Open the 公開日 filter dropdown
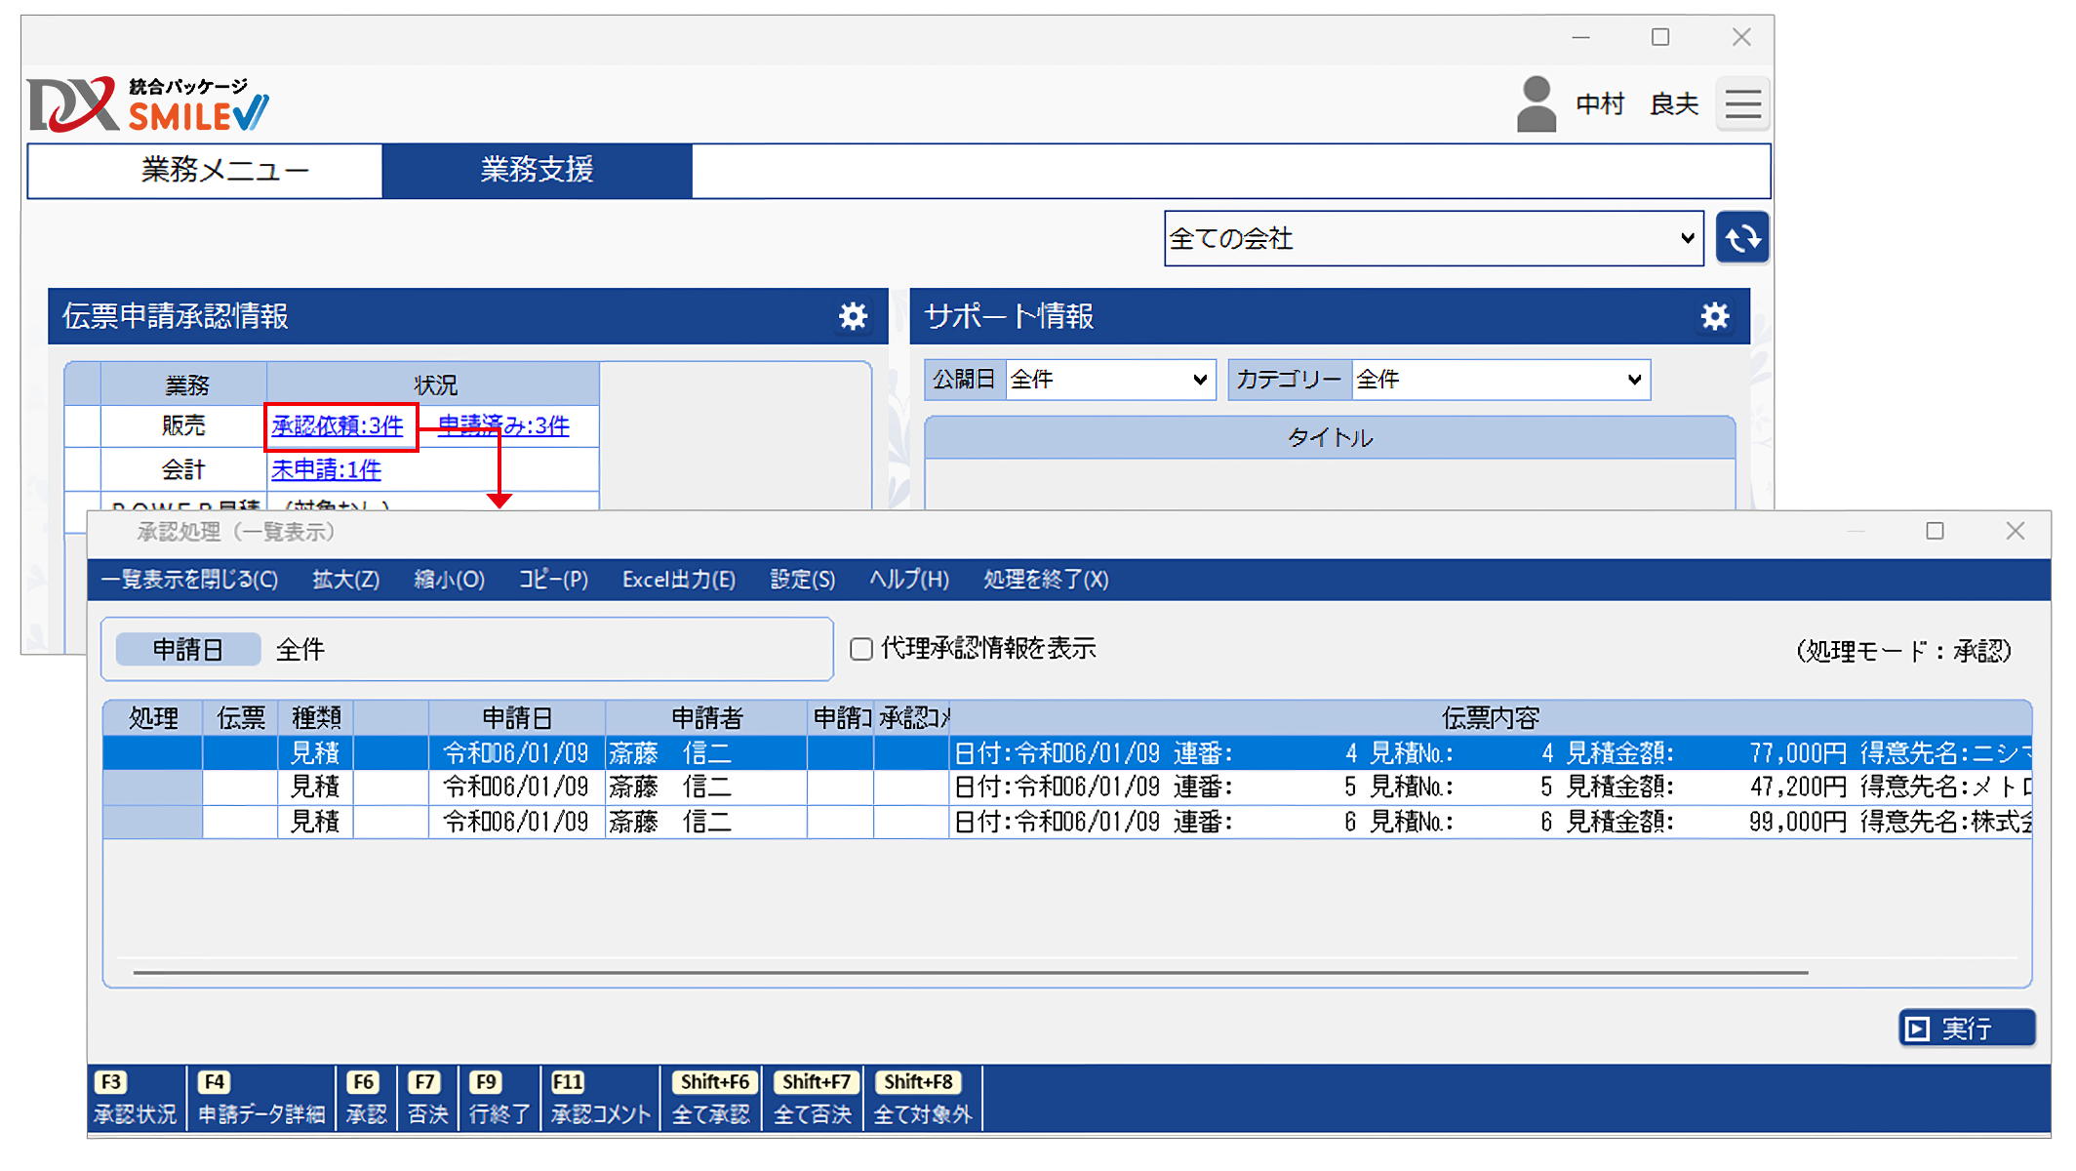This screenshot has width=2076, height=1171. (1109, 380)
